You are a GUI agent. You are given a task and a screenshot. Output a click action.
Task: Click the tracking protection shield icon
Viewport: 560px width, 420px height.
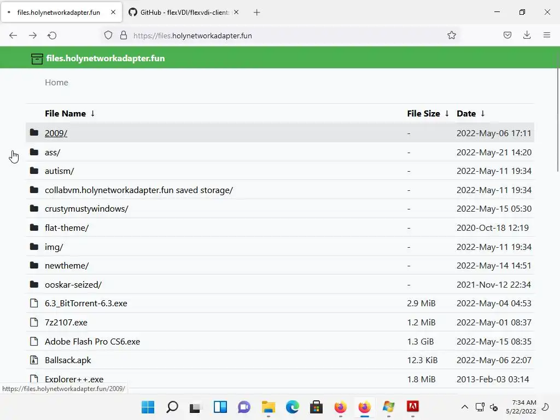pos(108,36)
